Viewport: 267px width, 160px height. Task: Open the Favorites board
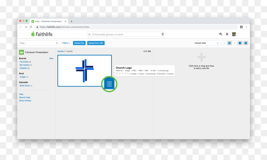click(24, 62)
